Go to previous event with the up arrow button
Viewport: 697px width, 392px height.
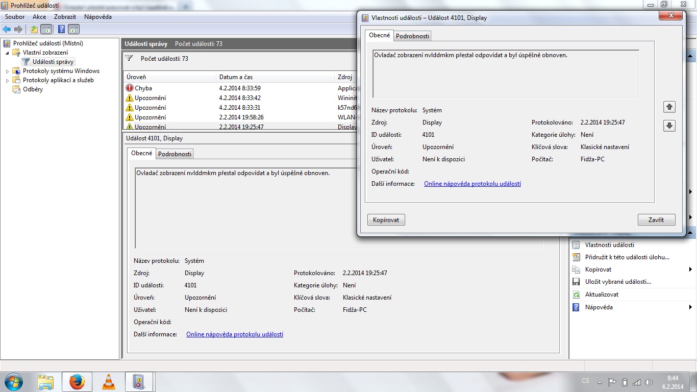[669, 107]
